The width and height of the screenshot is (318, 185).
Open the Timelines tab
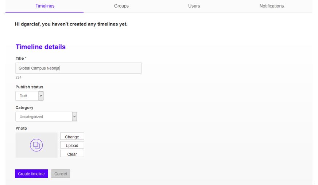[45, 6]
